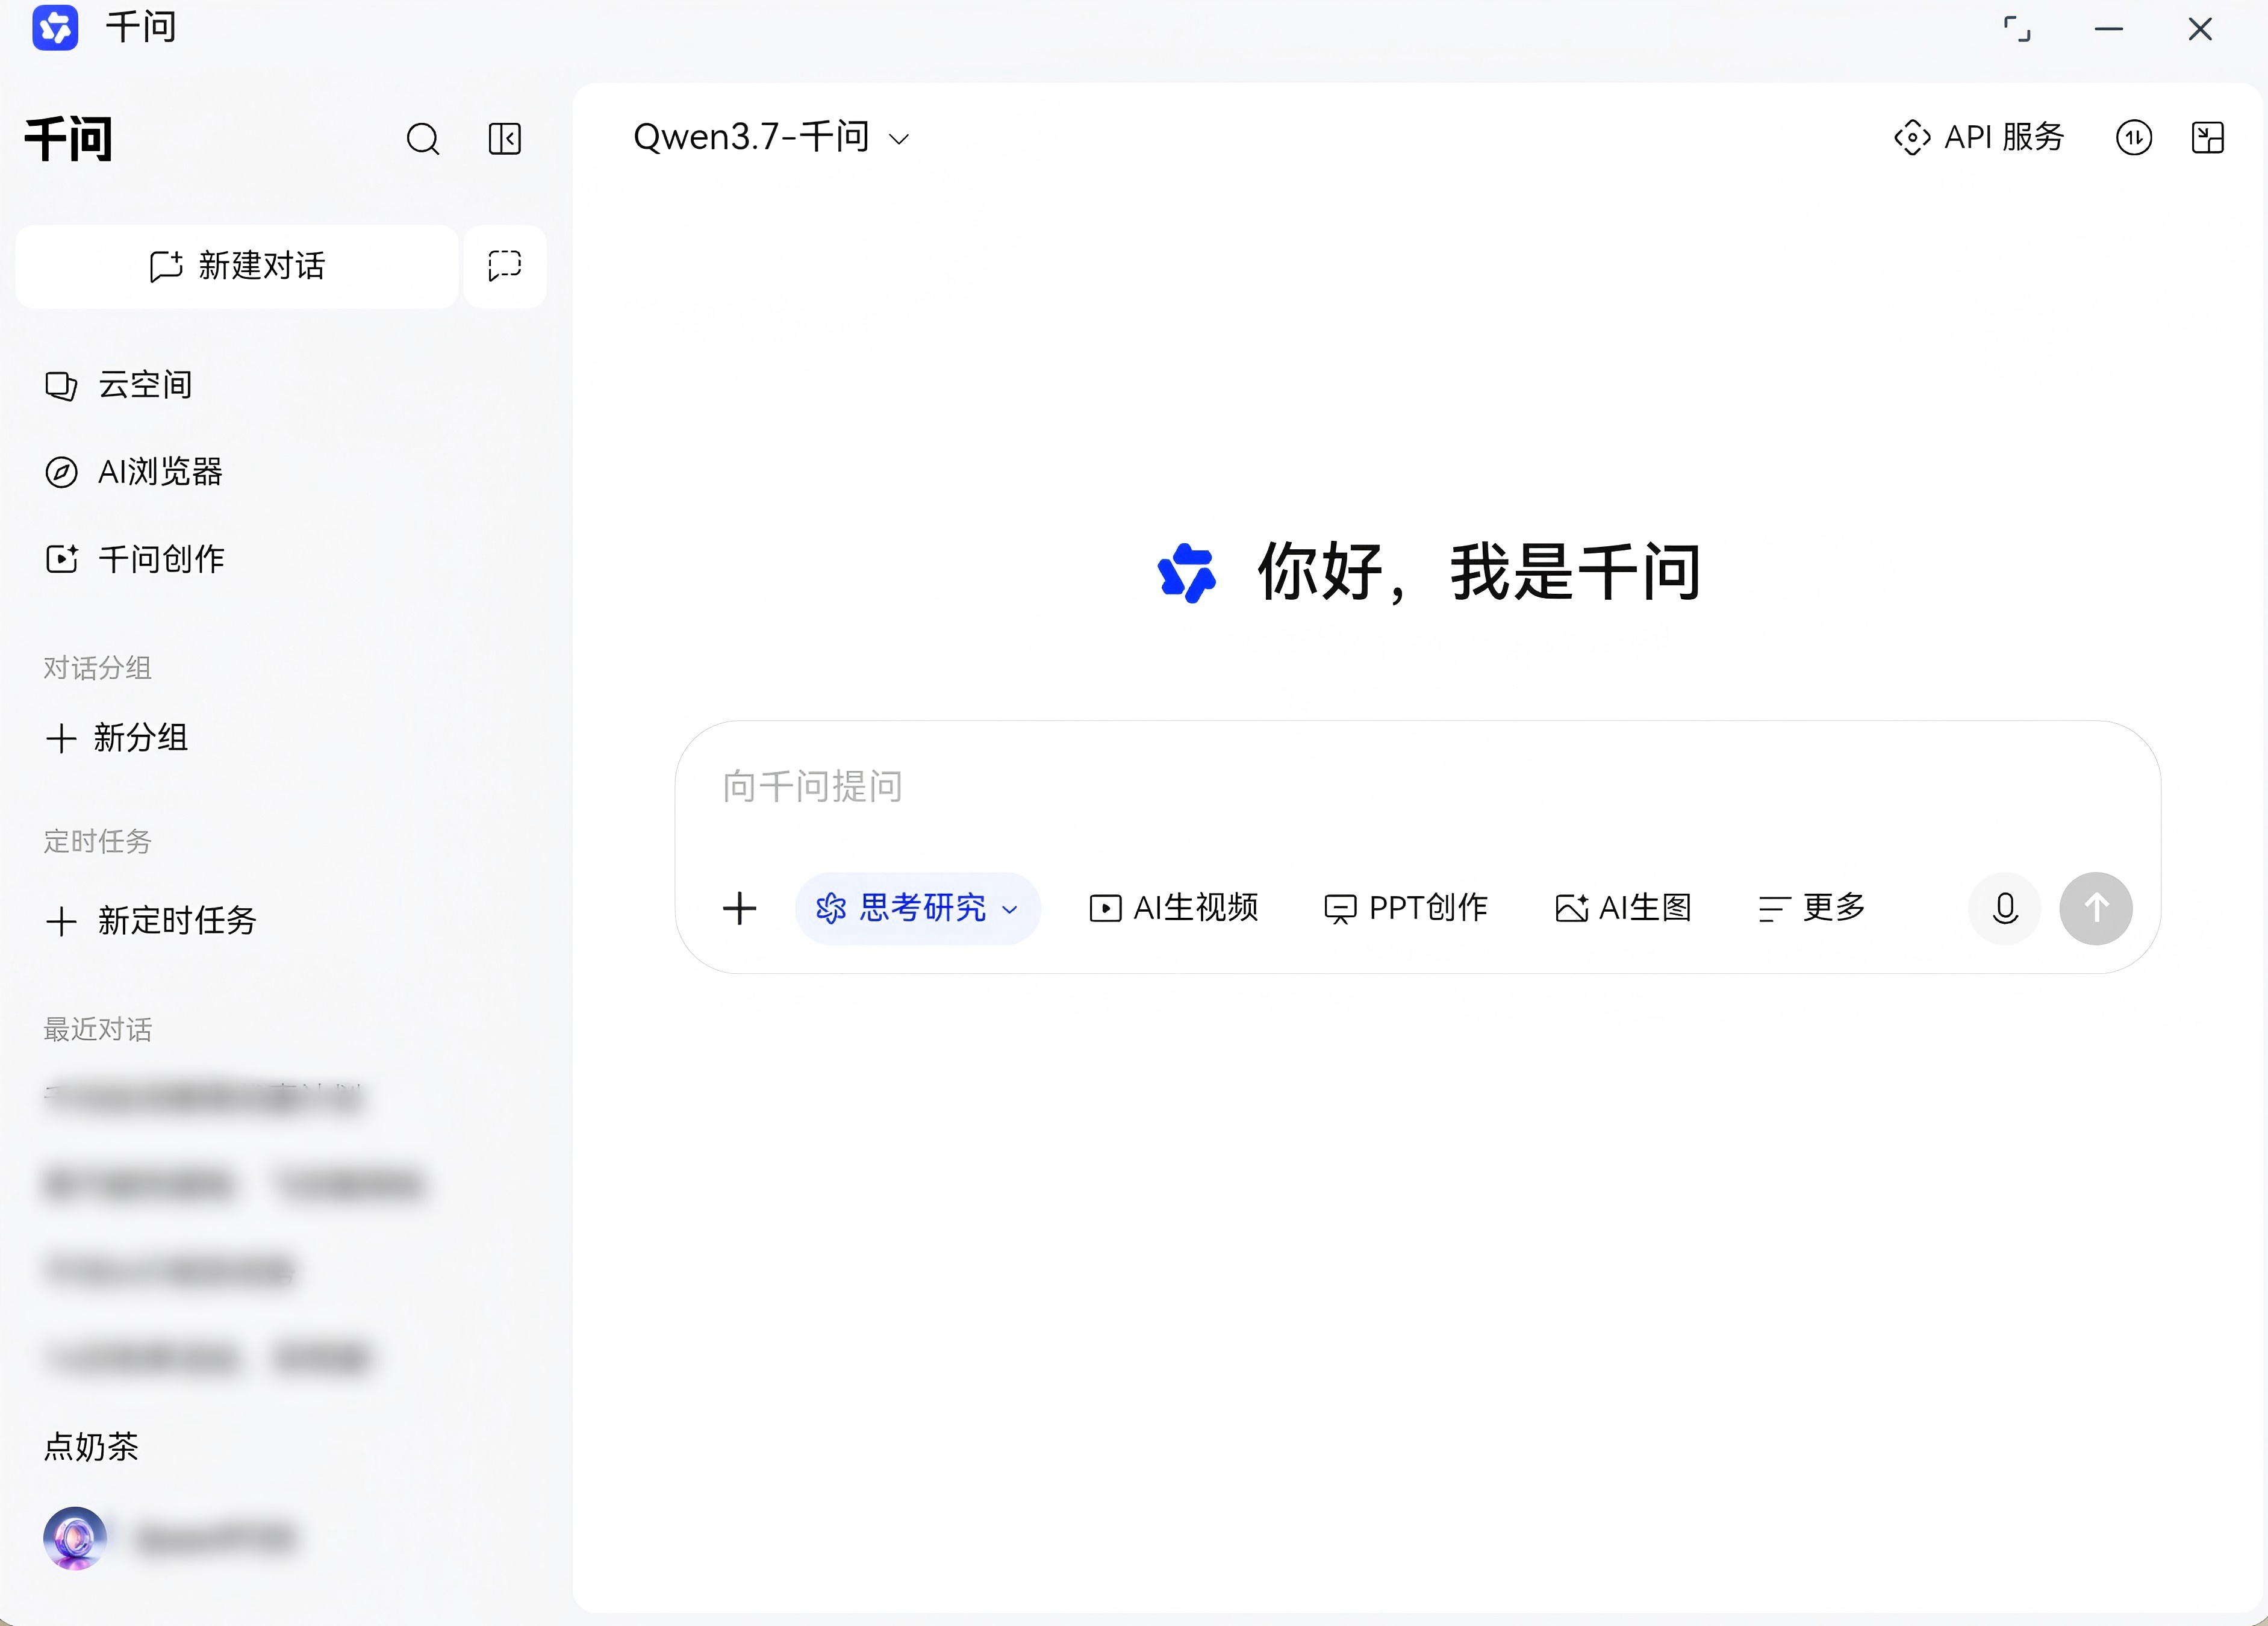Open API 服务 link
2268x1626 pixels.
click(1979, 138)
